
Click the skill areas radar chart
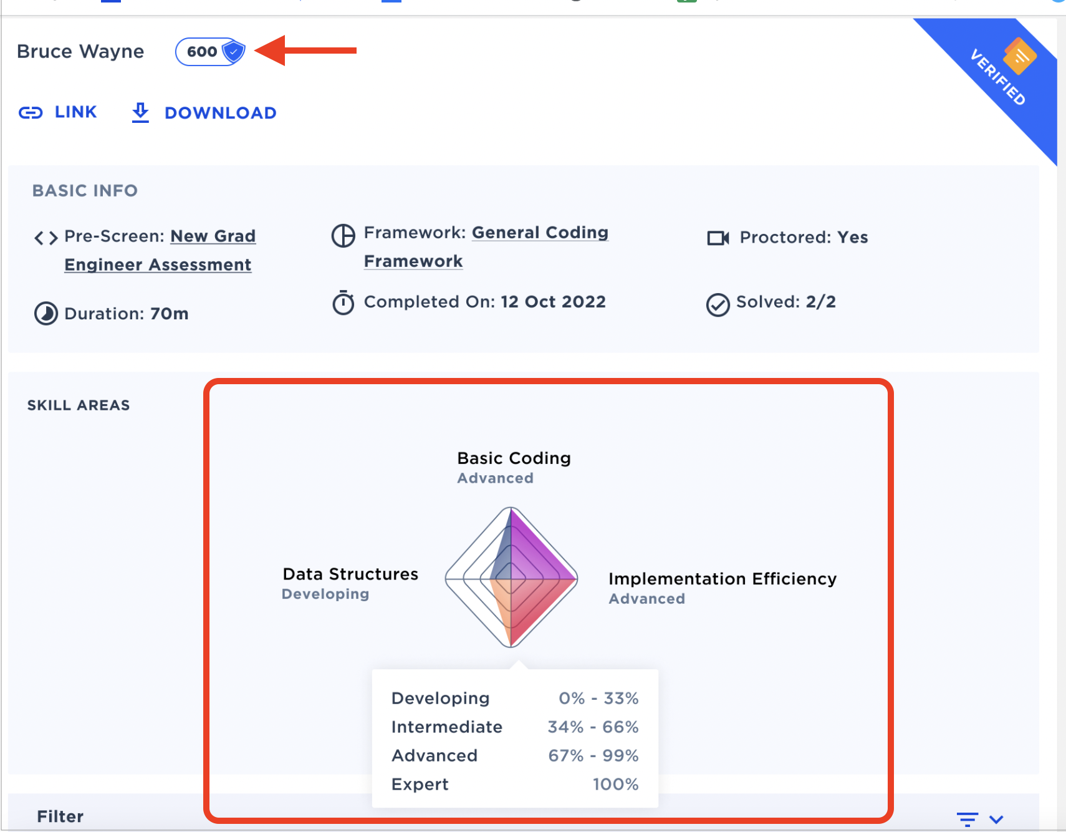point(511,578)
